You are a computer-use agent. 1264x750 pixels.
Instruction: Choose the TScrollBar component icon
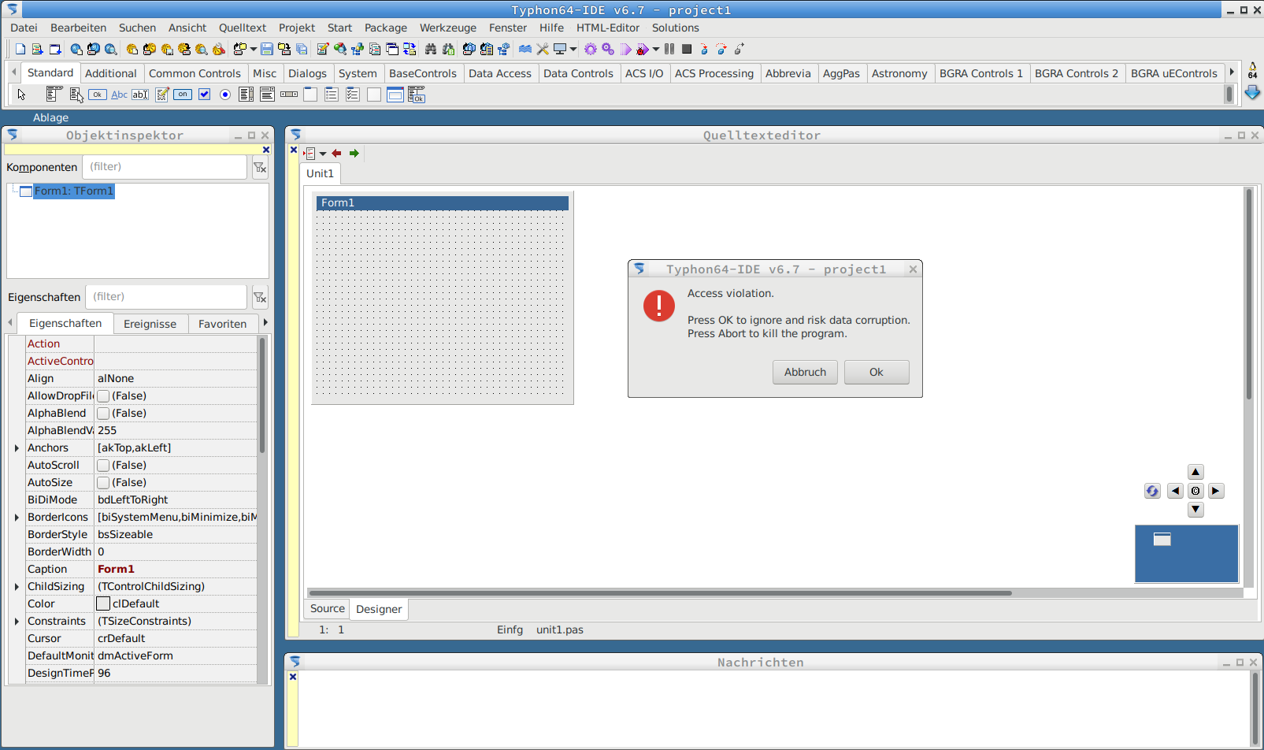289,95
